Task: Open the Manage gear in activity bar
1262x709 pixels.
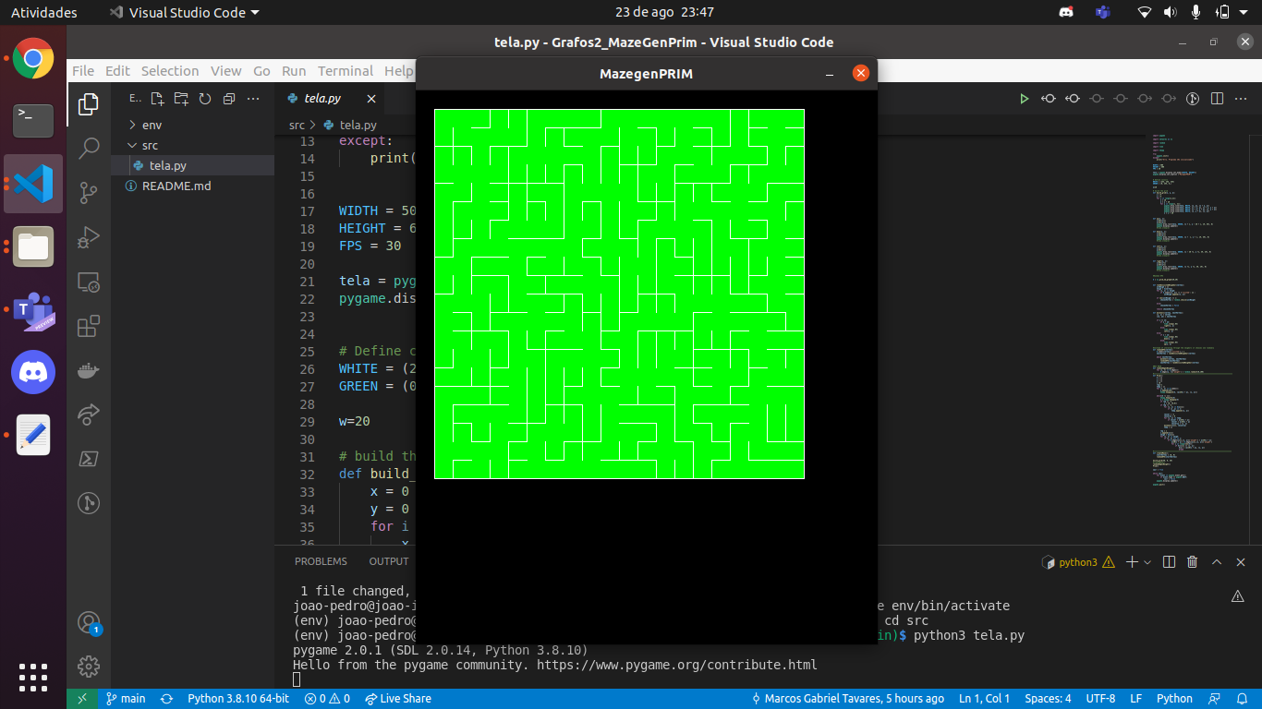Action: pyautogui.click(x=89, y=666)
